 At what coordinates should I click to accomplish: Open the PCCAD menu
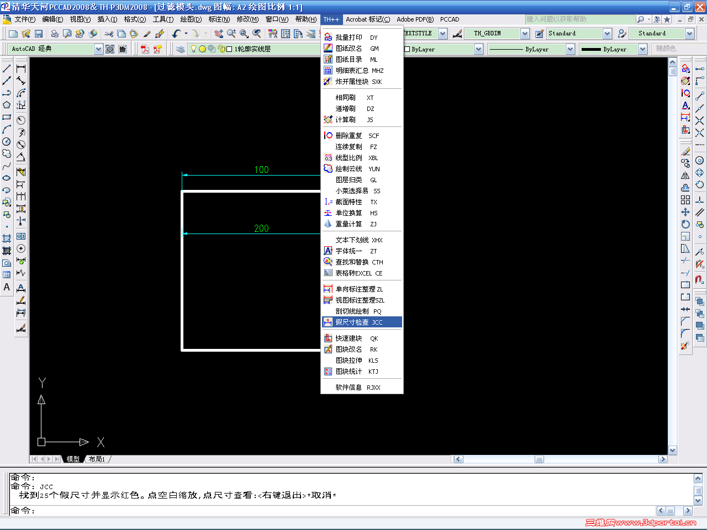pyautogui.click(x=450, y=19)
